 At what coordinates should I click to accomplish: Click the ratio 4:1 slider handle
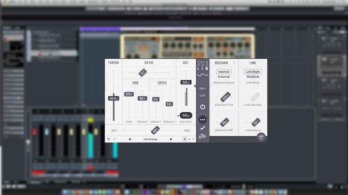pos(143,73)
